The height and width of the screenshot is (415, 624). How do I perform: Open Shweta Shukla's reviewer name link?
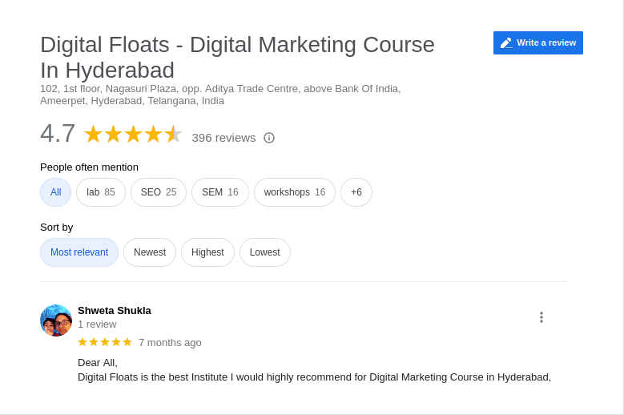pyautogui.click(x=115, y=311)
